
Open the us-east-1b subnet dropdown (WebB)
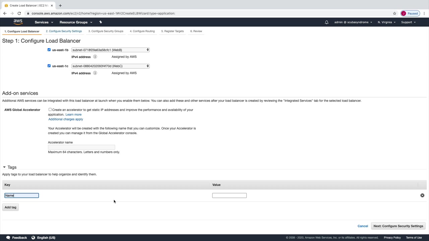(x=110, y=50)
